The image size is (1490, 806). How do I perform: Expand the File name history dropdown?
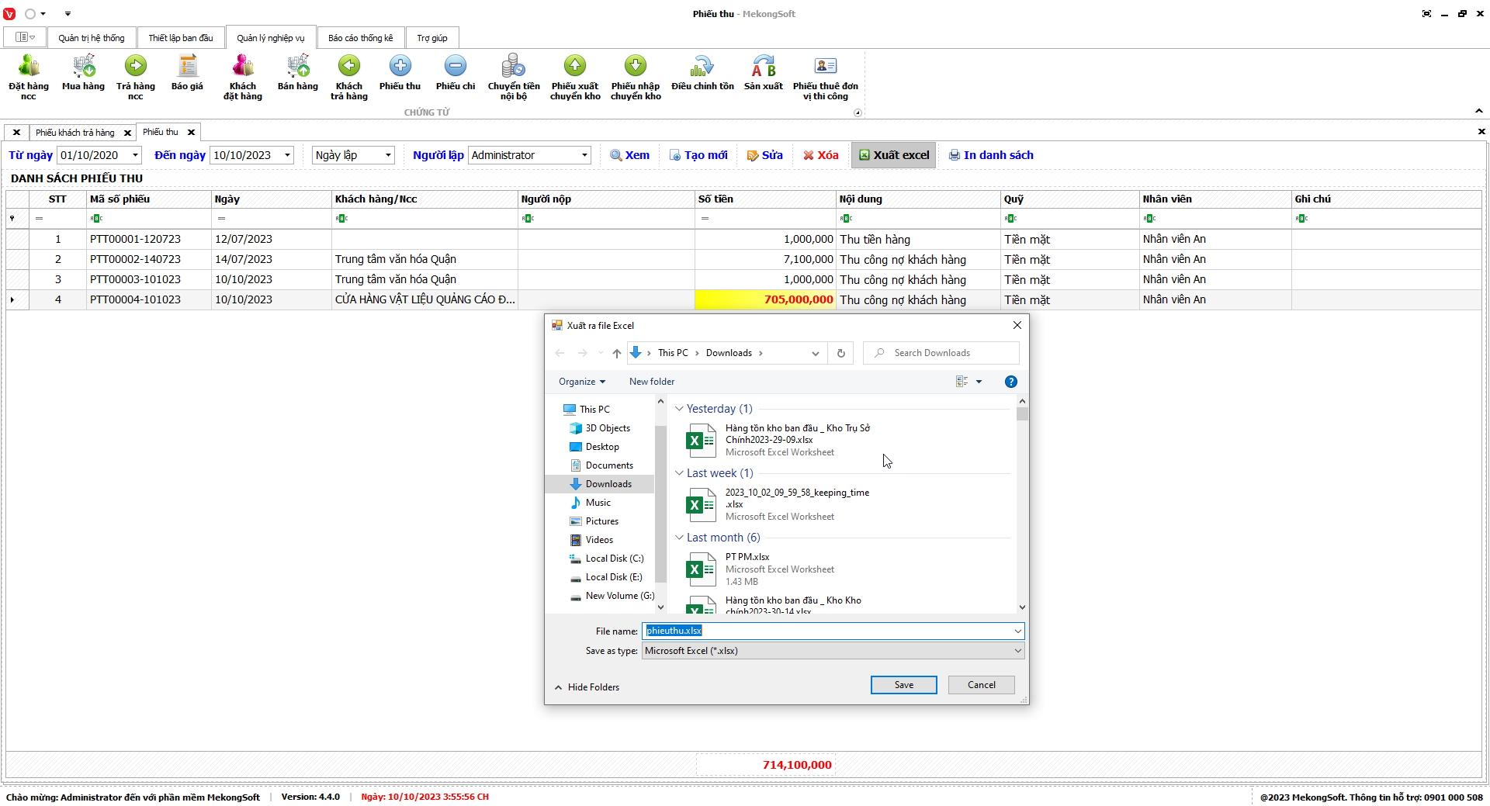[1017, 631]
